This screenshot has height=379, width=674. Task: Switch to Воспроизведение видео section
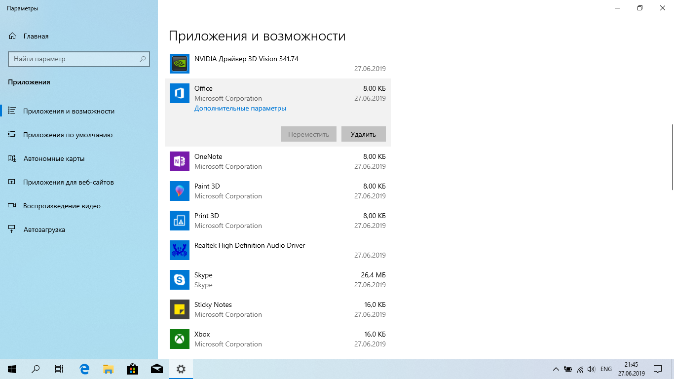pos(62,206)
